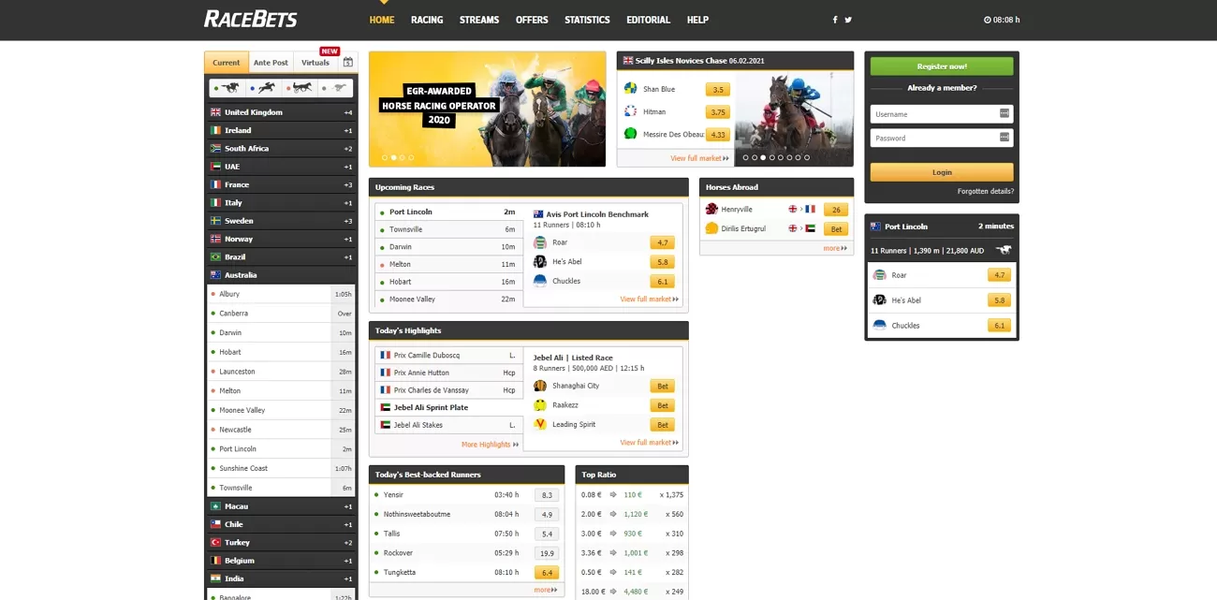Select second dot of promo banner carousel

pos(393,157)
